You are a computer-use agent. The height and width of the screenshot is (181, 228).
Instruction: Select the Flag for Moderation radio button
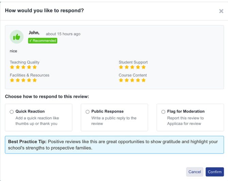(163, 112)
